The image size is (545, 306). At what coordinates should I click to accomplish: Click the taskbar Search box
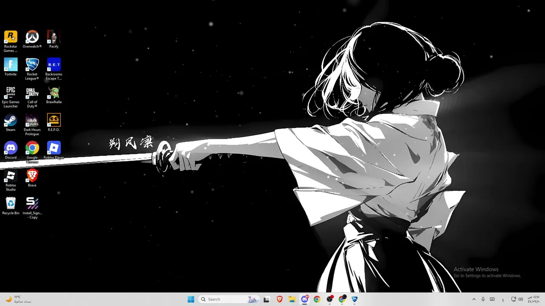coord(229,299)
